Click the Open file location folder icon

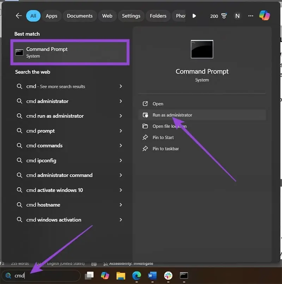145,126
